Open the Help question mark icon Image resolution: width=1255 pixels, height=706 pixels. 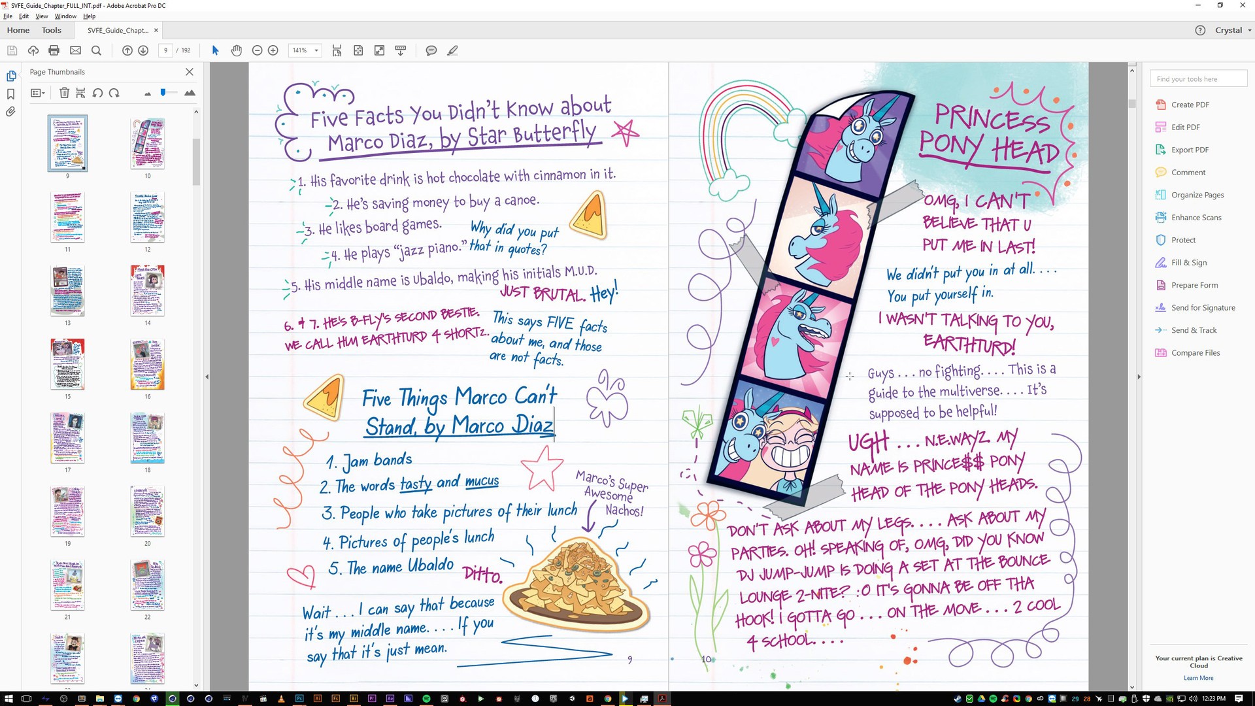[x=1200, y=30]
